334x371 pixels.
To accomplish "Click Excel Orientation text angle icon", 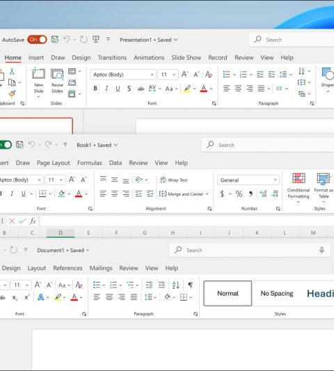I will click(x=139, y=180).
